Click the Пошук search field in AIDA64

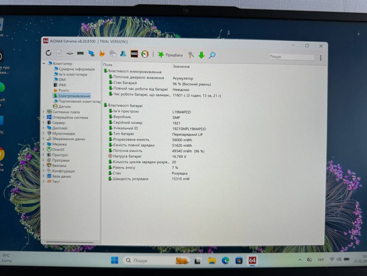point(291,57)
